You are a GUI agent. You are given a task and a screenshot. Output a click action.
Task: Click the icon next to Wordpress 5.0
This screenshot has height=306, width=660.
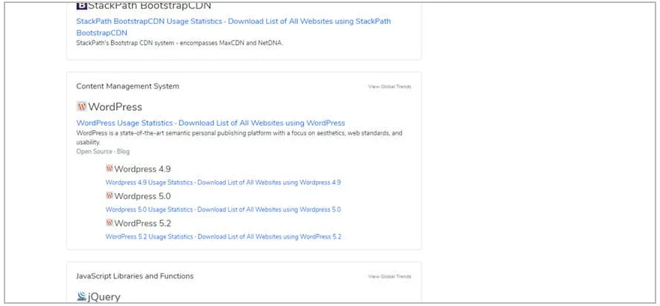coord(109,195)
